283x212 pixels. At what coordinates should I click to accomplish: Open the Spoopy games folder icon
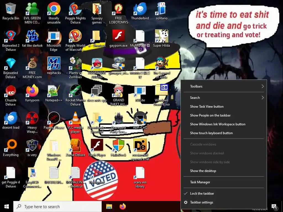tap(97, 9)
